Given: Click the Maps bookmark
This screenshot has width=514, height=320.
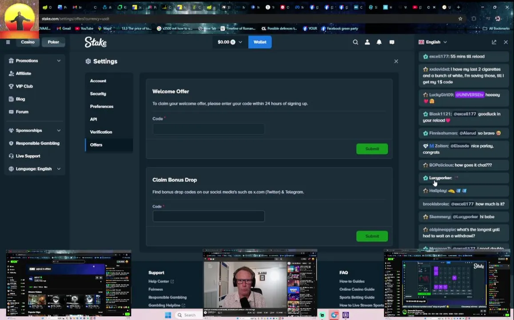Looking at the screenshot, I should [104, 28].
